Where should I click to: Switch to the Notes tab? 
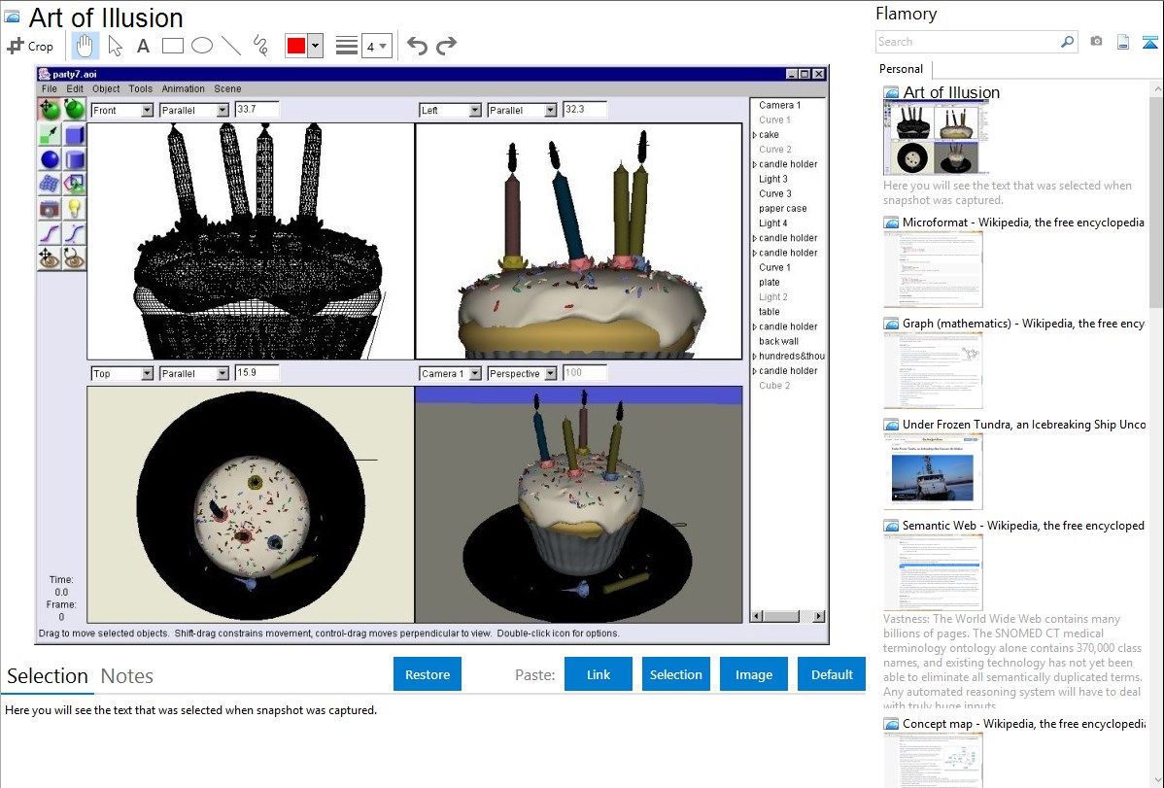127,676
